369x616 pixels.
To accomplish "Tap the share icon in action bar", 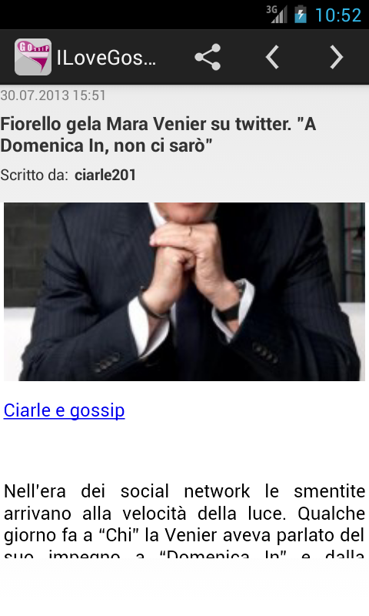I will 208,57.
